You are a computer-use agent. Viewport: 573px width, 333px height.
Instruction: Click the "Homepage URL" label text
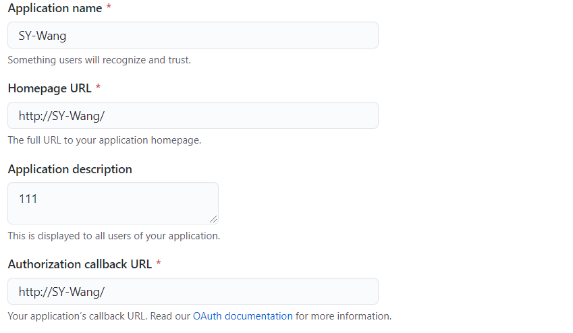pos(50,88)
